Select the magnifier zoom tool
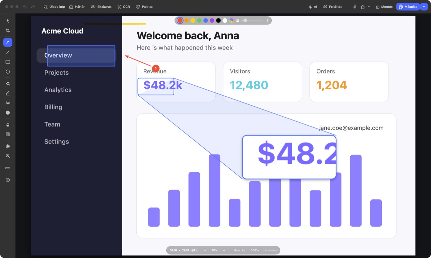The height and width of the screenshot is (258, 431). (8, 156)
